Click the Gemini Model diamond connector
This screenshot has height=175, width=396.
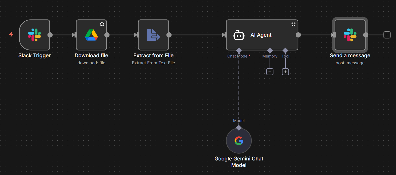pyautogui.click(x=239, y=128)
